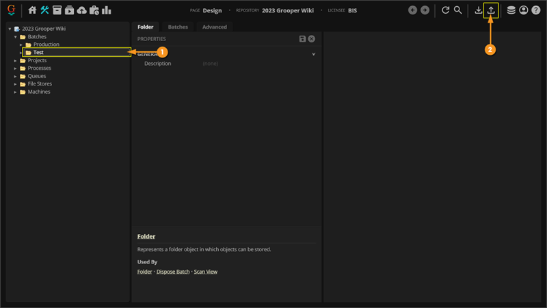Open the repository database stack icon
The height and width of the screenshot is (308, 547).
[511, 10]
